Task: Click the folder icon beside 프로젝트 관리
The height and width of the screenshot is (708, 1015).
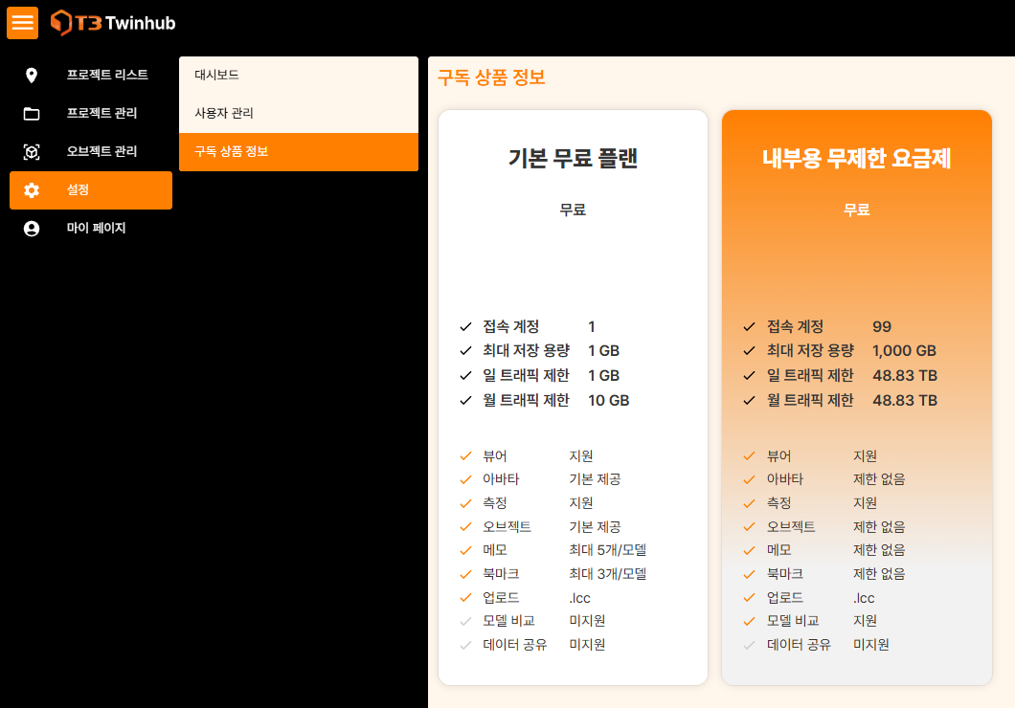Action: click(x=31, y=114)
